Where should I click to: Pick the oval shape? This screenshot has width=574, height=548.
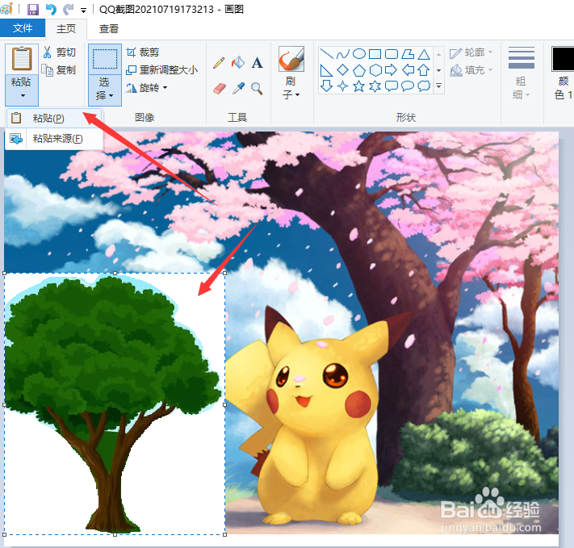tap(358, 54)
